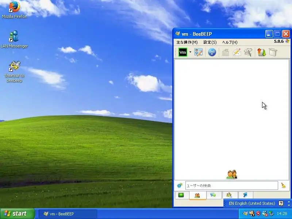Image resolution: width=292 pixels, height=219 pixels.
Task: Click the language bar help question icon
Action: tap(281, 203)
